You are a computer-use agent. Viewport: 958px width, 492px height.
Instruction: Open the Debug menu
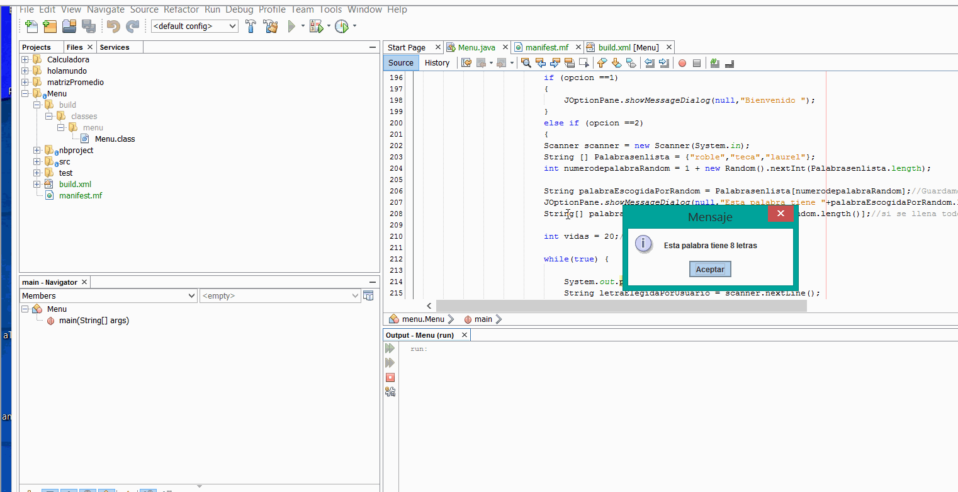click(239, 9)
